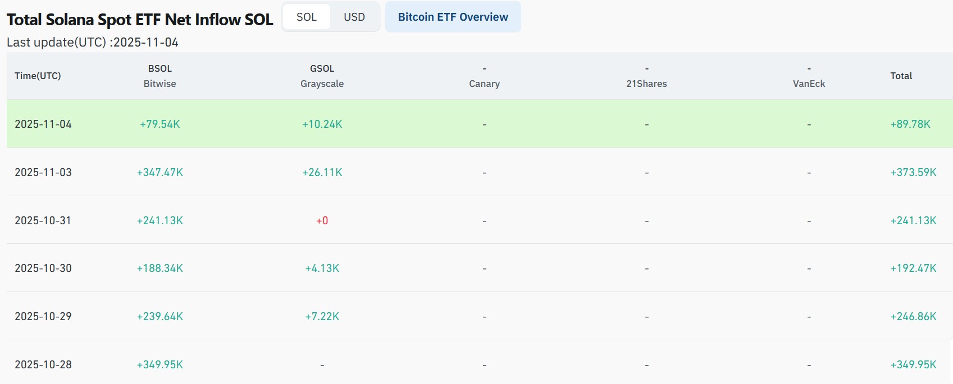Click the +7.22K Grayscale inflow value
Screen dimensions: 953x384
pos(322,316)
